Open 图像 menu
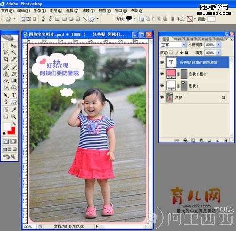The image size is (236, 231). pos(40,11)
